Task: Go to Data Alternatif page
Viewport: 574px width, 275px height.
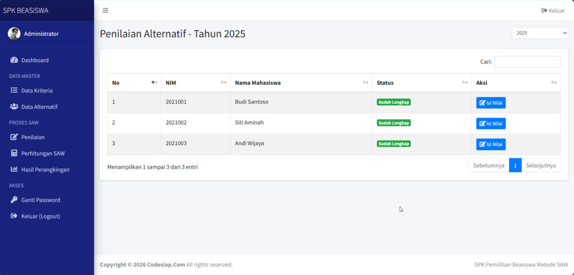Action: coord(39,106)
